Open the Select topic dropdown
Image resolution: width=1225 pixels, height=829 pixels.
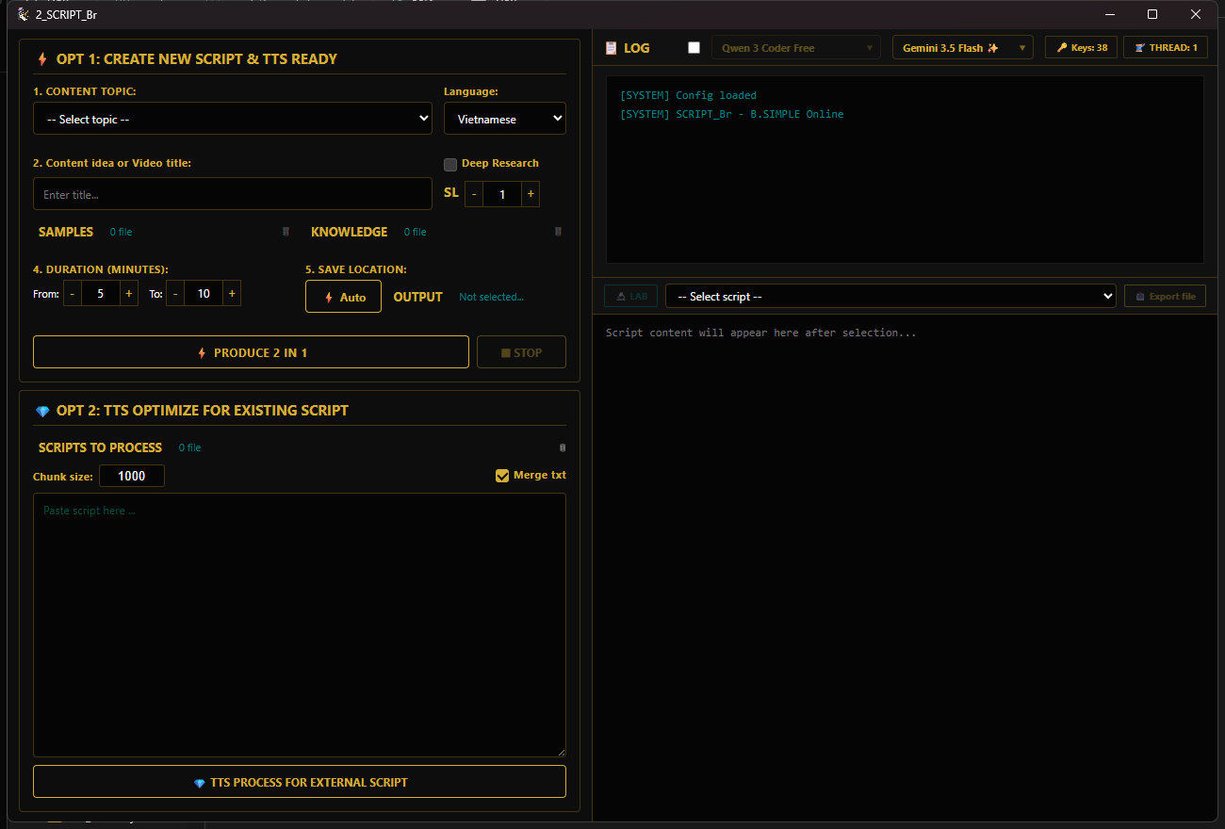(x=233, y=119)
